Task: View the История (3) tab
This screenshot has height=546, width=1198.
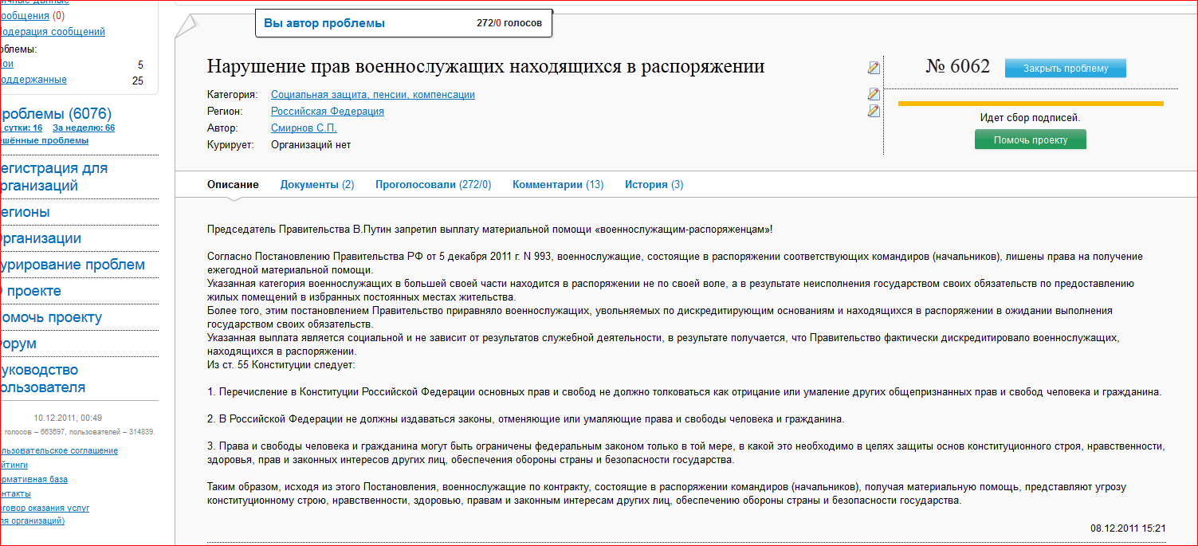Action: tap(654, 185)
